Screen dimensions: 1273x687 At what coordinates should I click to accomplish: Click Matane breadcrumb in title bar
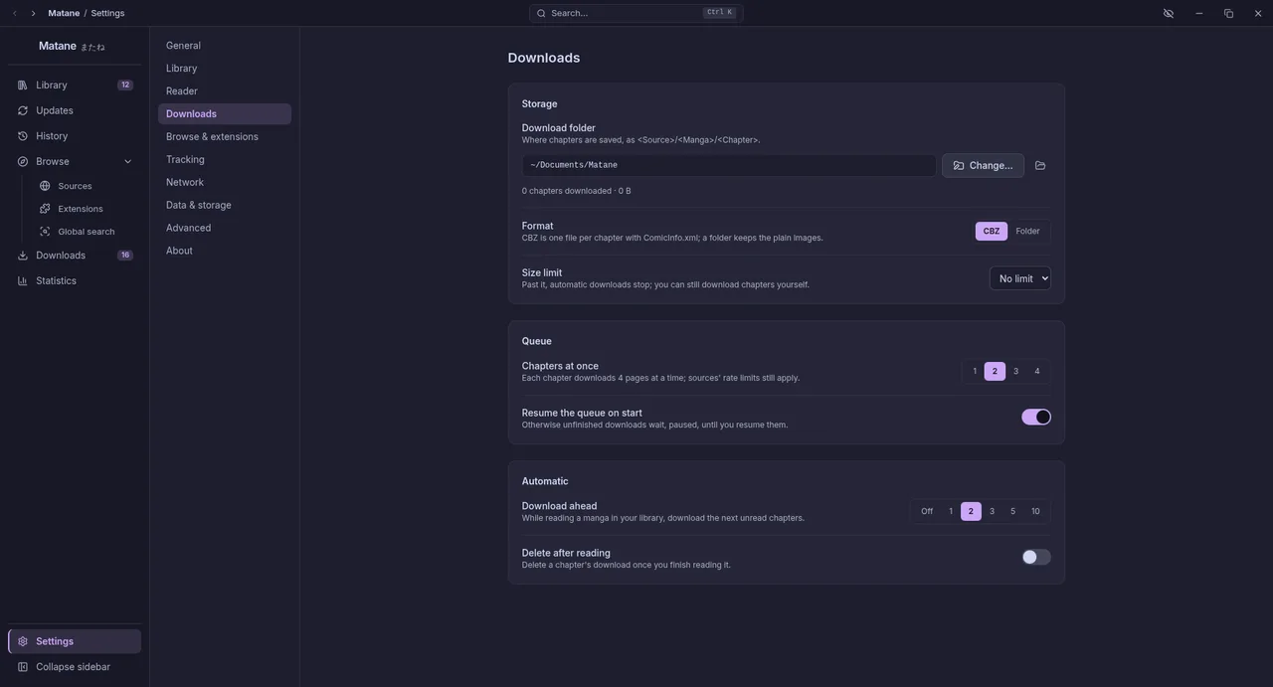(64, 13)
